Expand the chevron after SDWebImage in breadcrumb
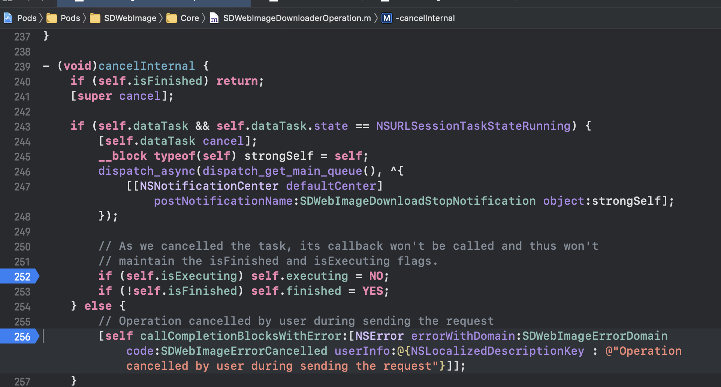The height and width of the screenshot is (387, 721). point(162,18)
